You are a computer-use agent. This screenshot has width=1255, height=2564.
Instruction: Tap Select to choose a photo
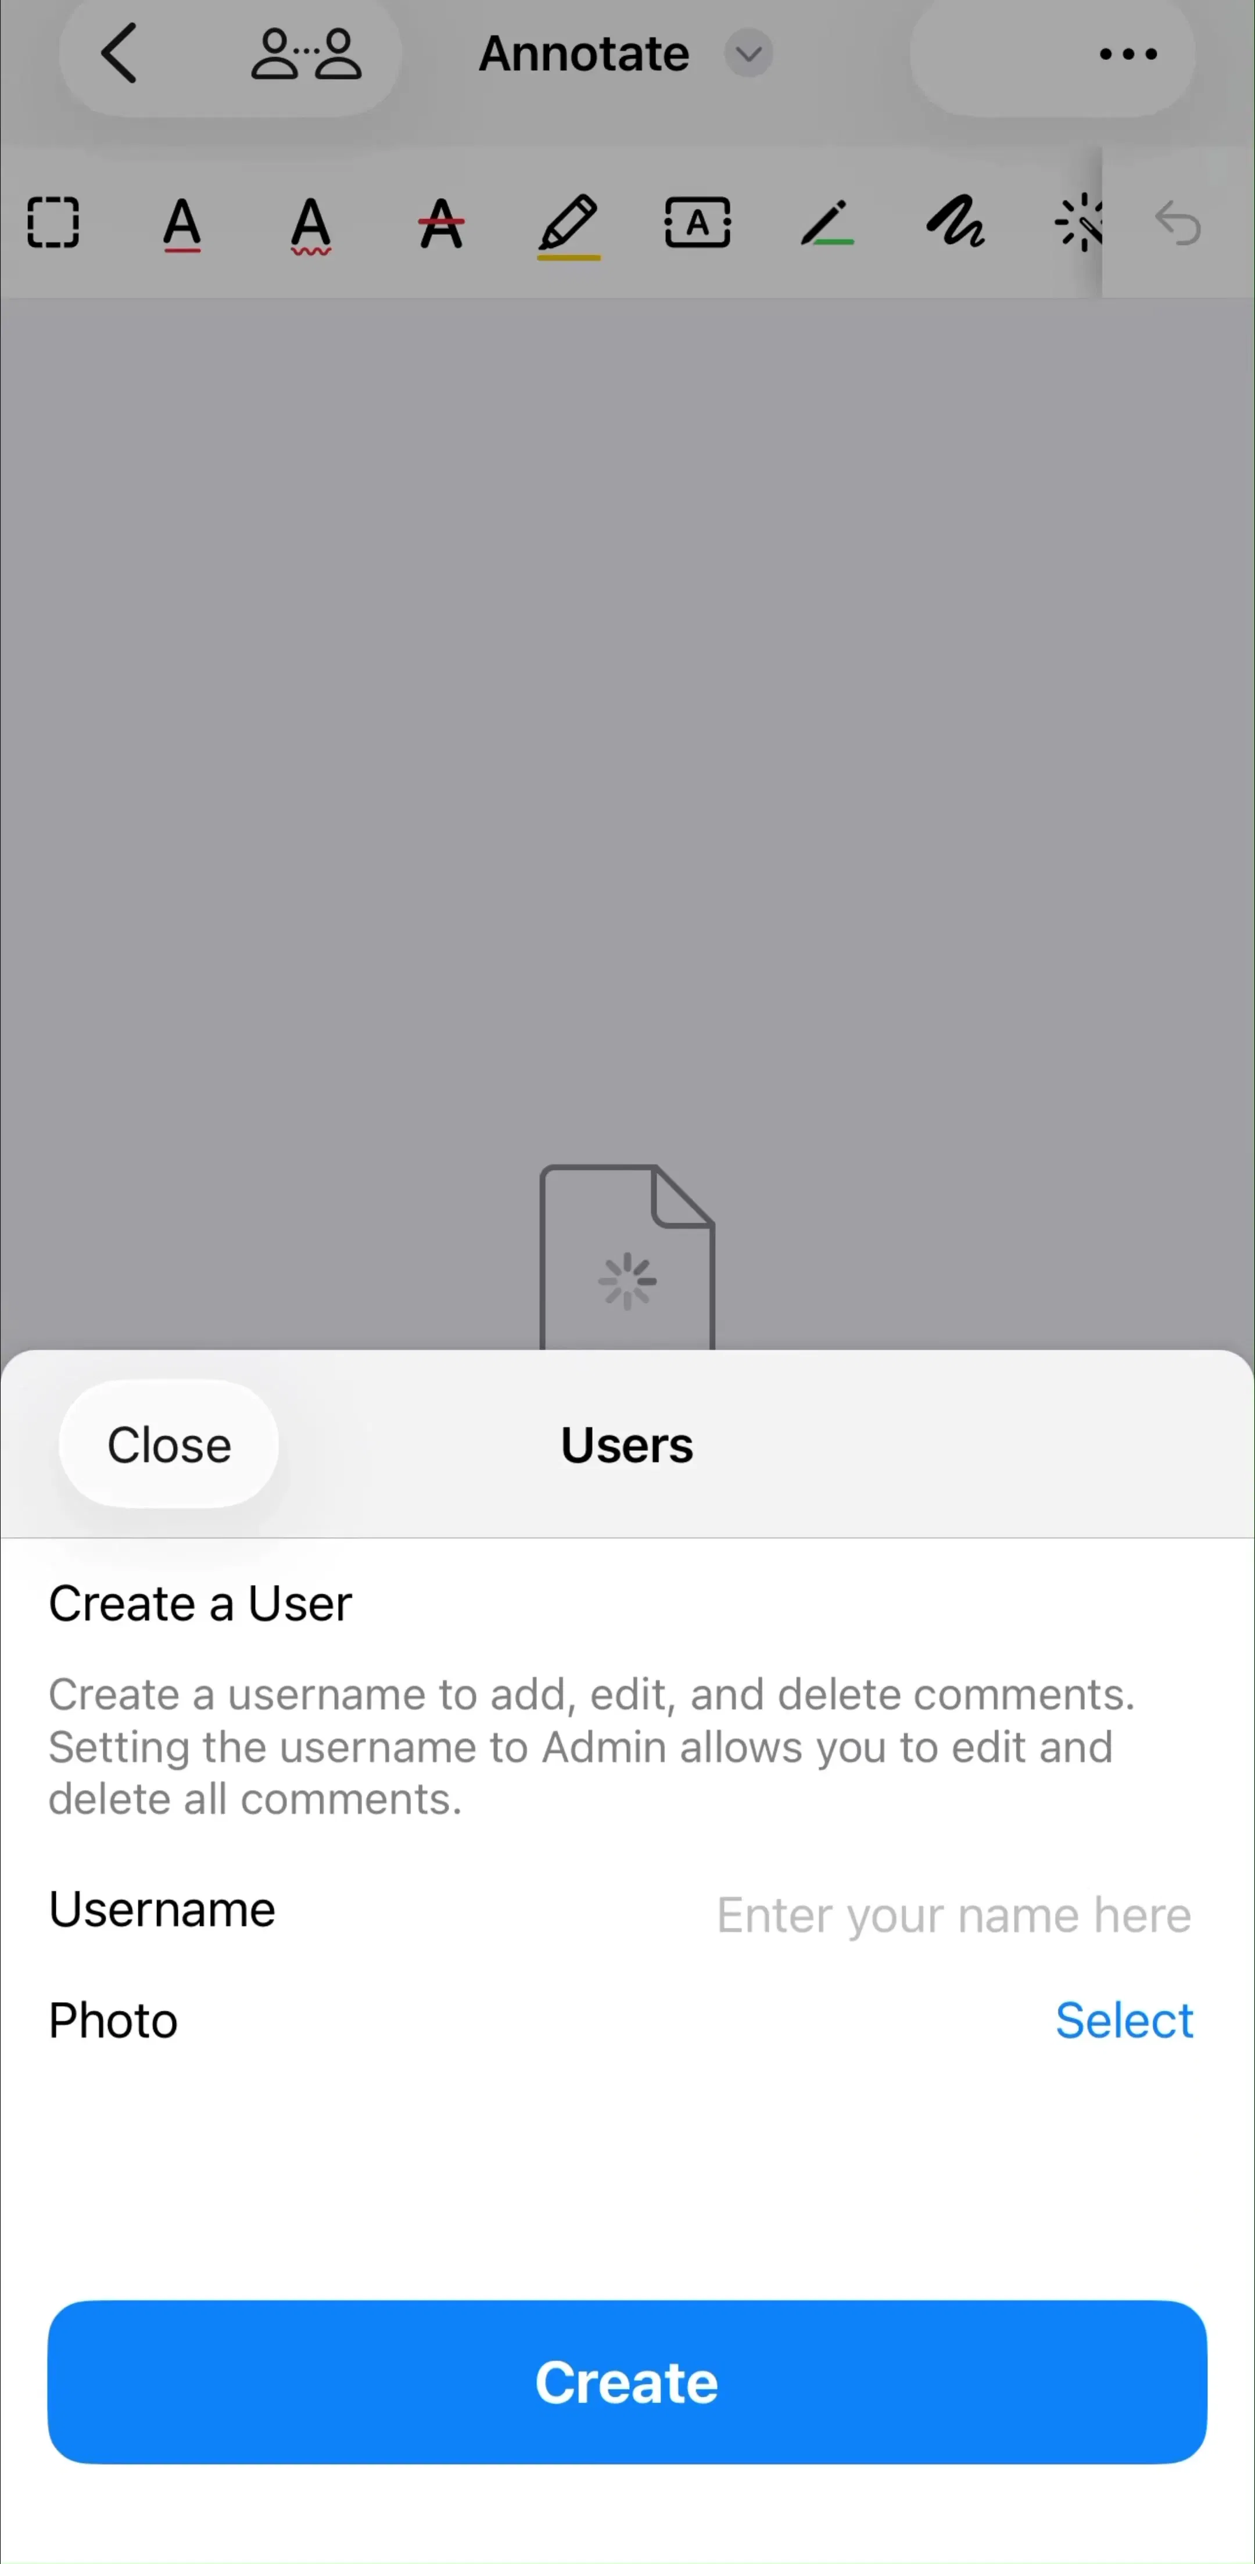tap(1124, 2021)
